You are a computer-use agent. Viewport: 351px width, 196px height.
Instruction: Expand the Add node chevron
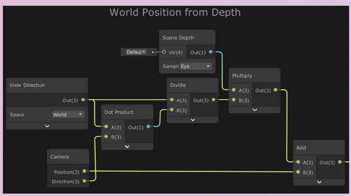coord(319,182)
